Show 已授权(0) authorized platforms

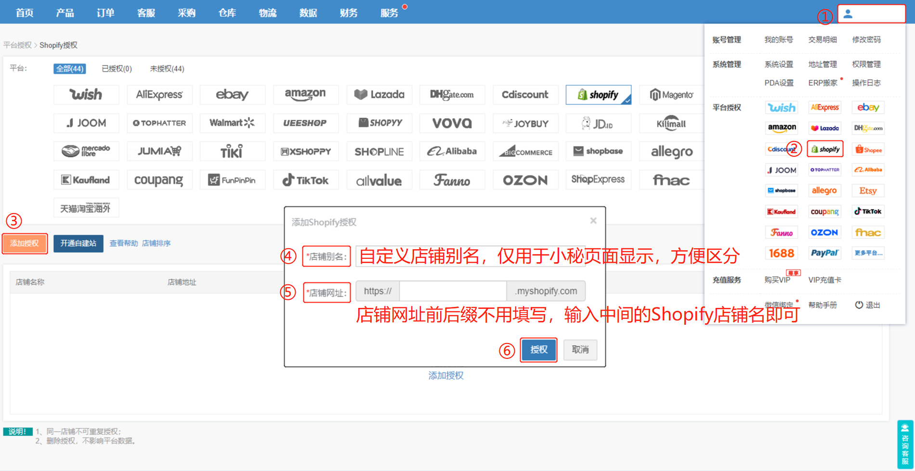click(x=117, y=69)
